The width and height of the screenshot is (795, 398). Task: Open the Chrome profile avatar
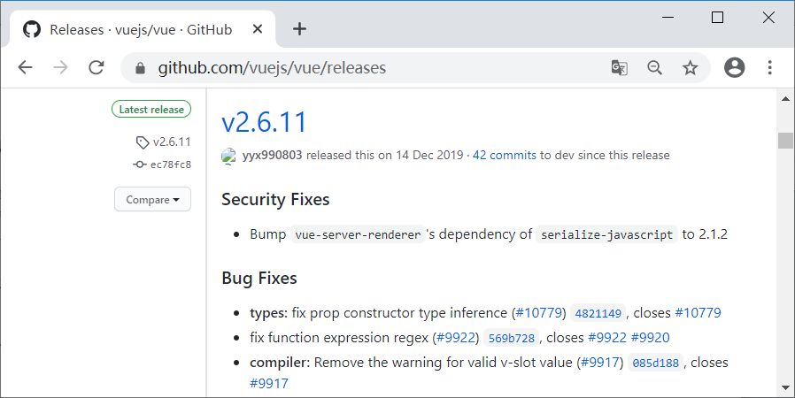point(734,67)
